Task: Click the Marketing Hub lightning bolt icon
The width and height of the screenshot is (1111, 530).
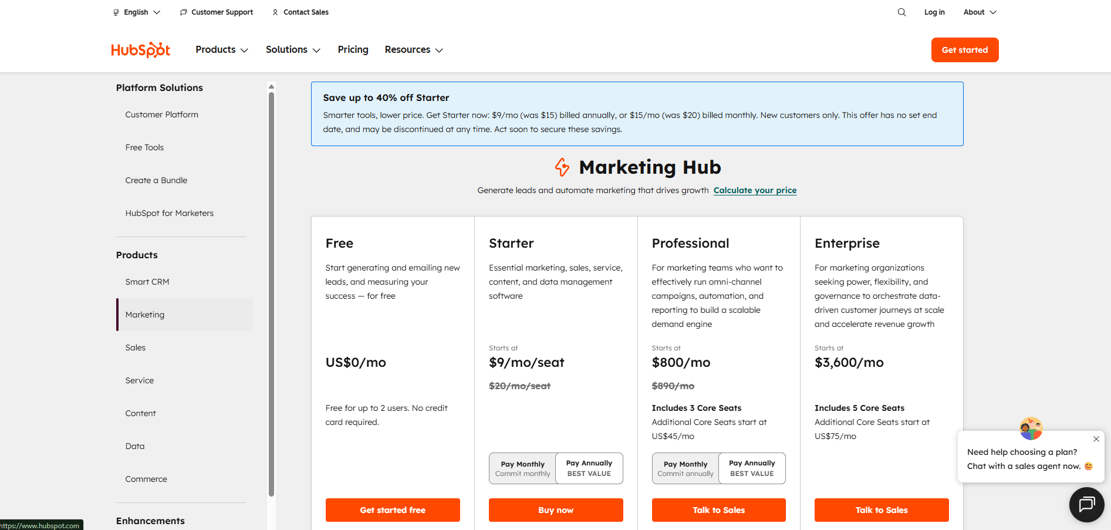Action: (x=562, y=168)
